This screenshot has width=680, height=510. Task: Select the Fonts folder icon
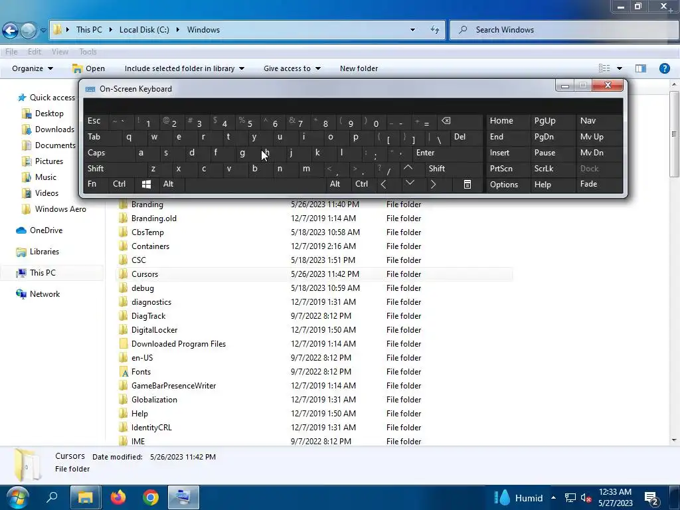(x=124, y=372)
